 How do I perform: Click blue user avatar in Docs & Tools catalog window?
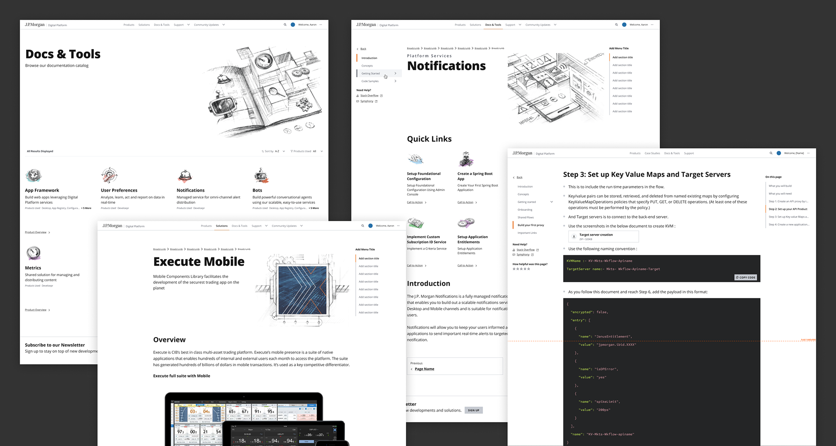293,25
